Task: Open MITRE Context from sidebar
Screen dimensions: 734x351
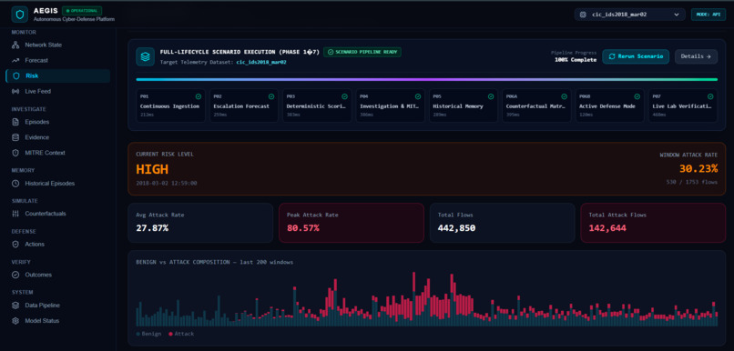Action: tap(57, 153)
